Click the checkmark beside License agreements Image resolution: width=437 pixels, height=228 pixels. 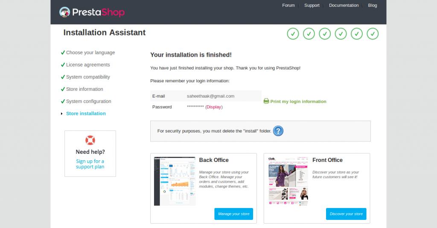coord(63,65)
